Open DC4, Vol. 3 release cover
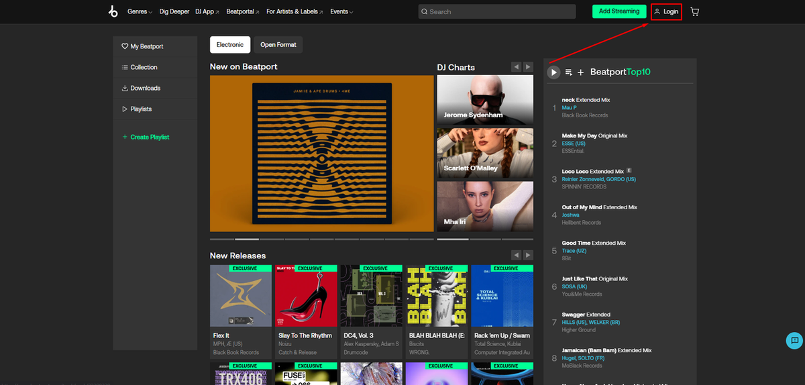Viewport: 805px width, 385px height. click(x=371, y=296)
